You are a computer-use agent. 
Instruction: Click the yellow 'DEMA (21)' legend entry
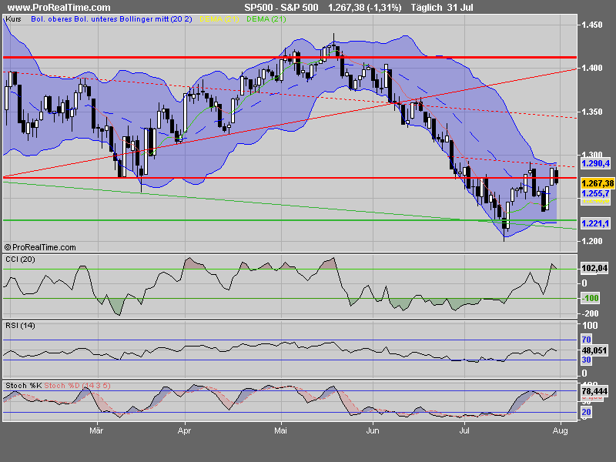tap(219, 18)
